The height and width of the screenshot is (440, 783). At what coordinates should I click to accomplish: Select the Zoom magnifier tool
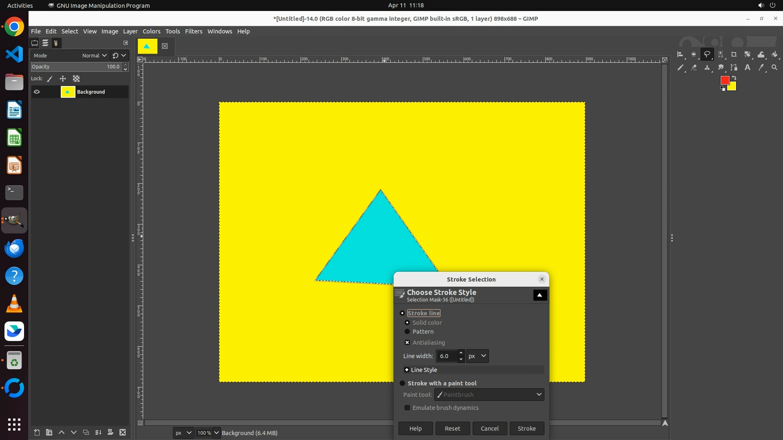774,68
